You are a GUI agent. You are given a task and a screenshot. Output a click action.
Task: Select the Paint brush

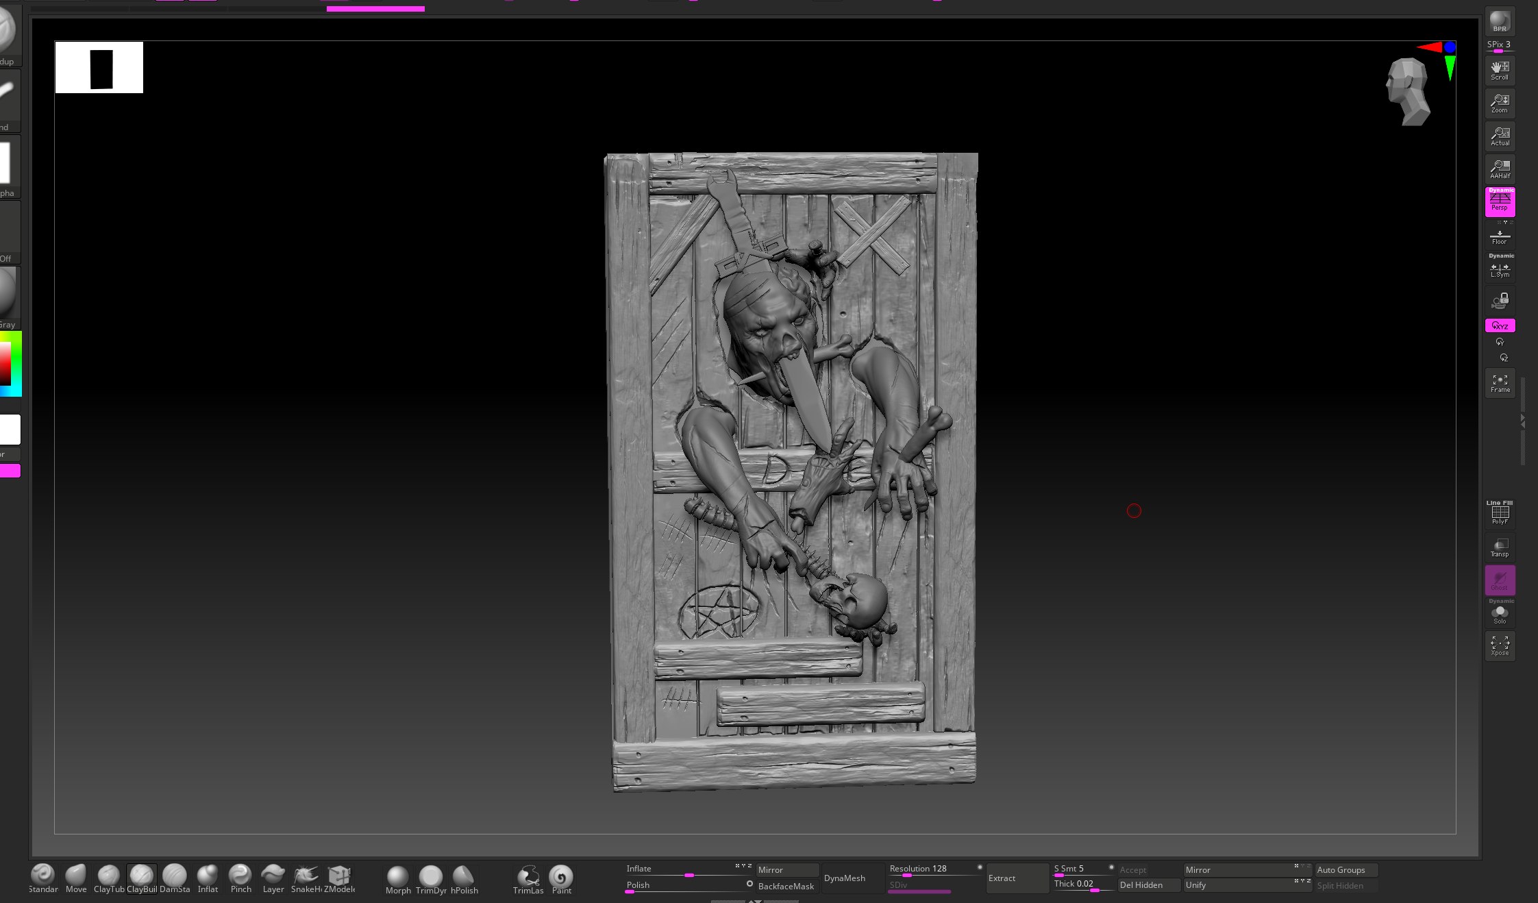(561, 880)
